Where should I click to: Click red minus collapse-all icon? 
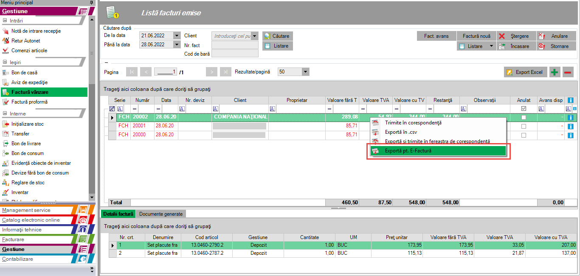pyautogui.click(x=568, y=72)
